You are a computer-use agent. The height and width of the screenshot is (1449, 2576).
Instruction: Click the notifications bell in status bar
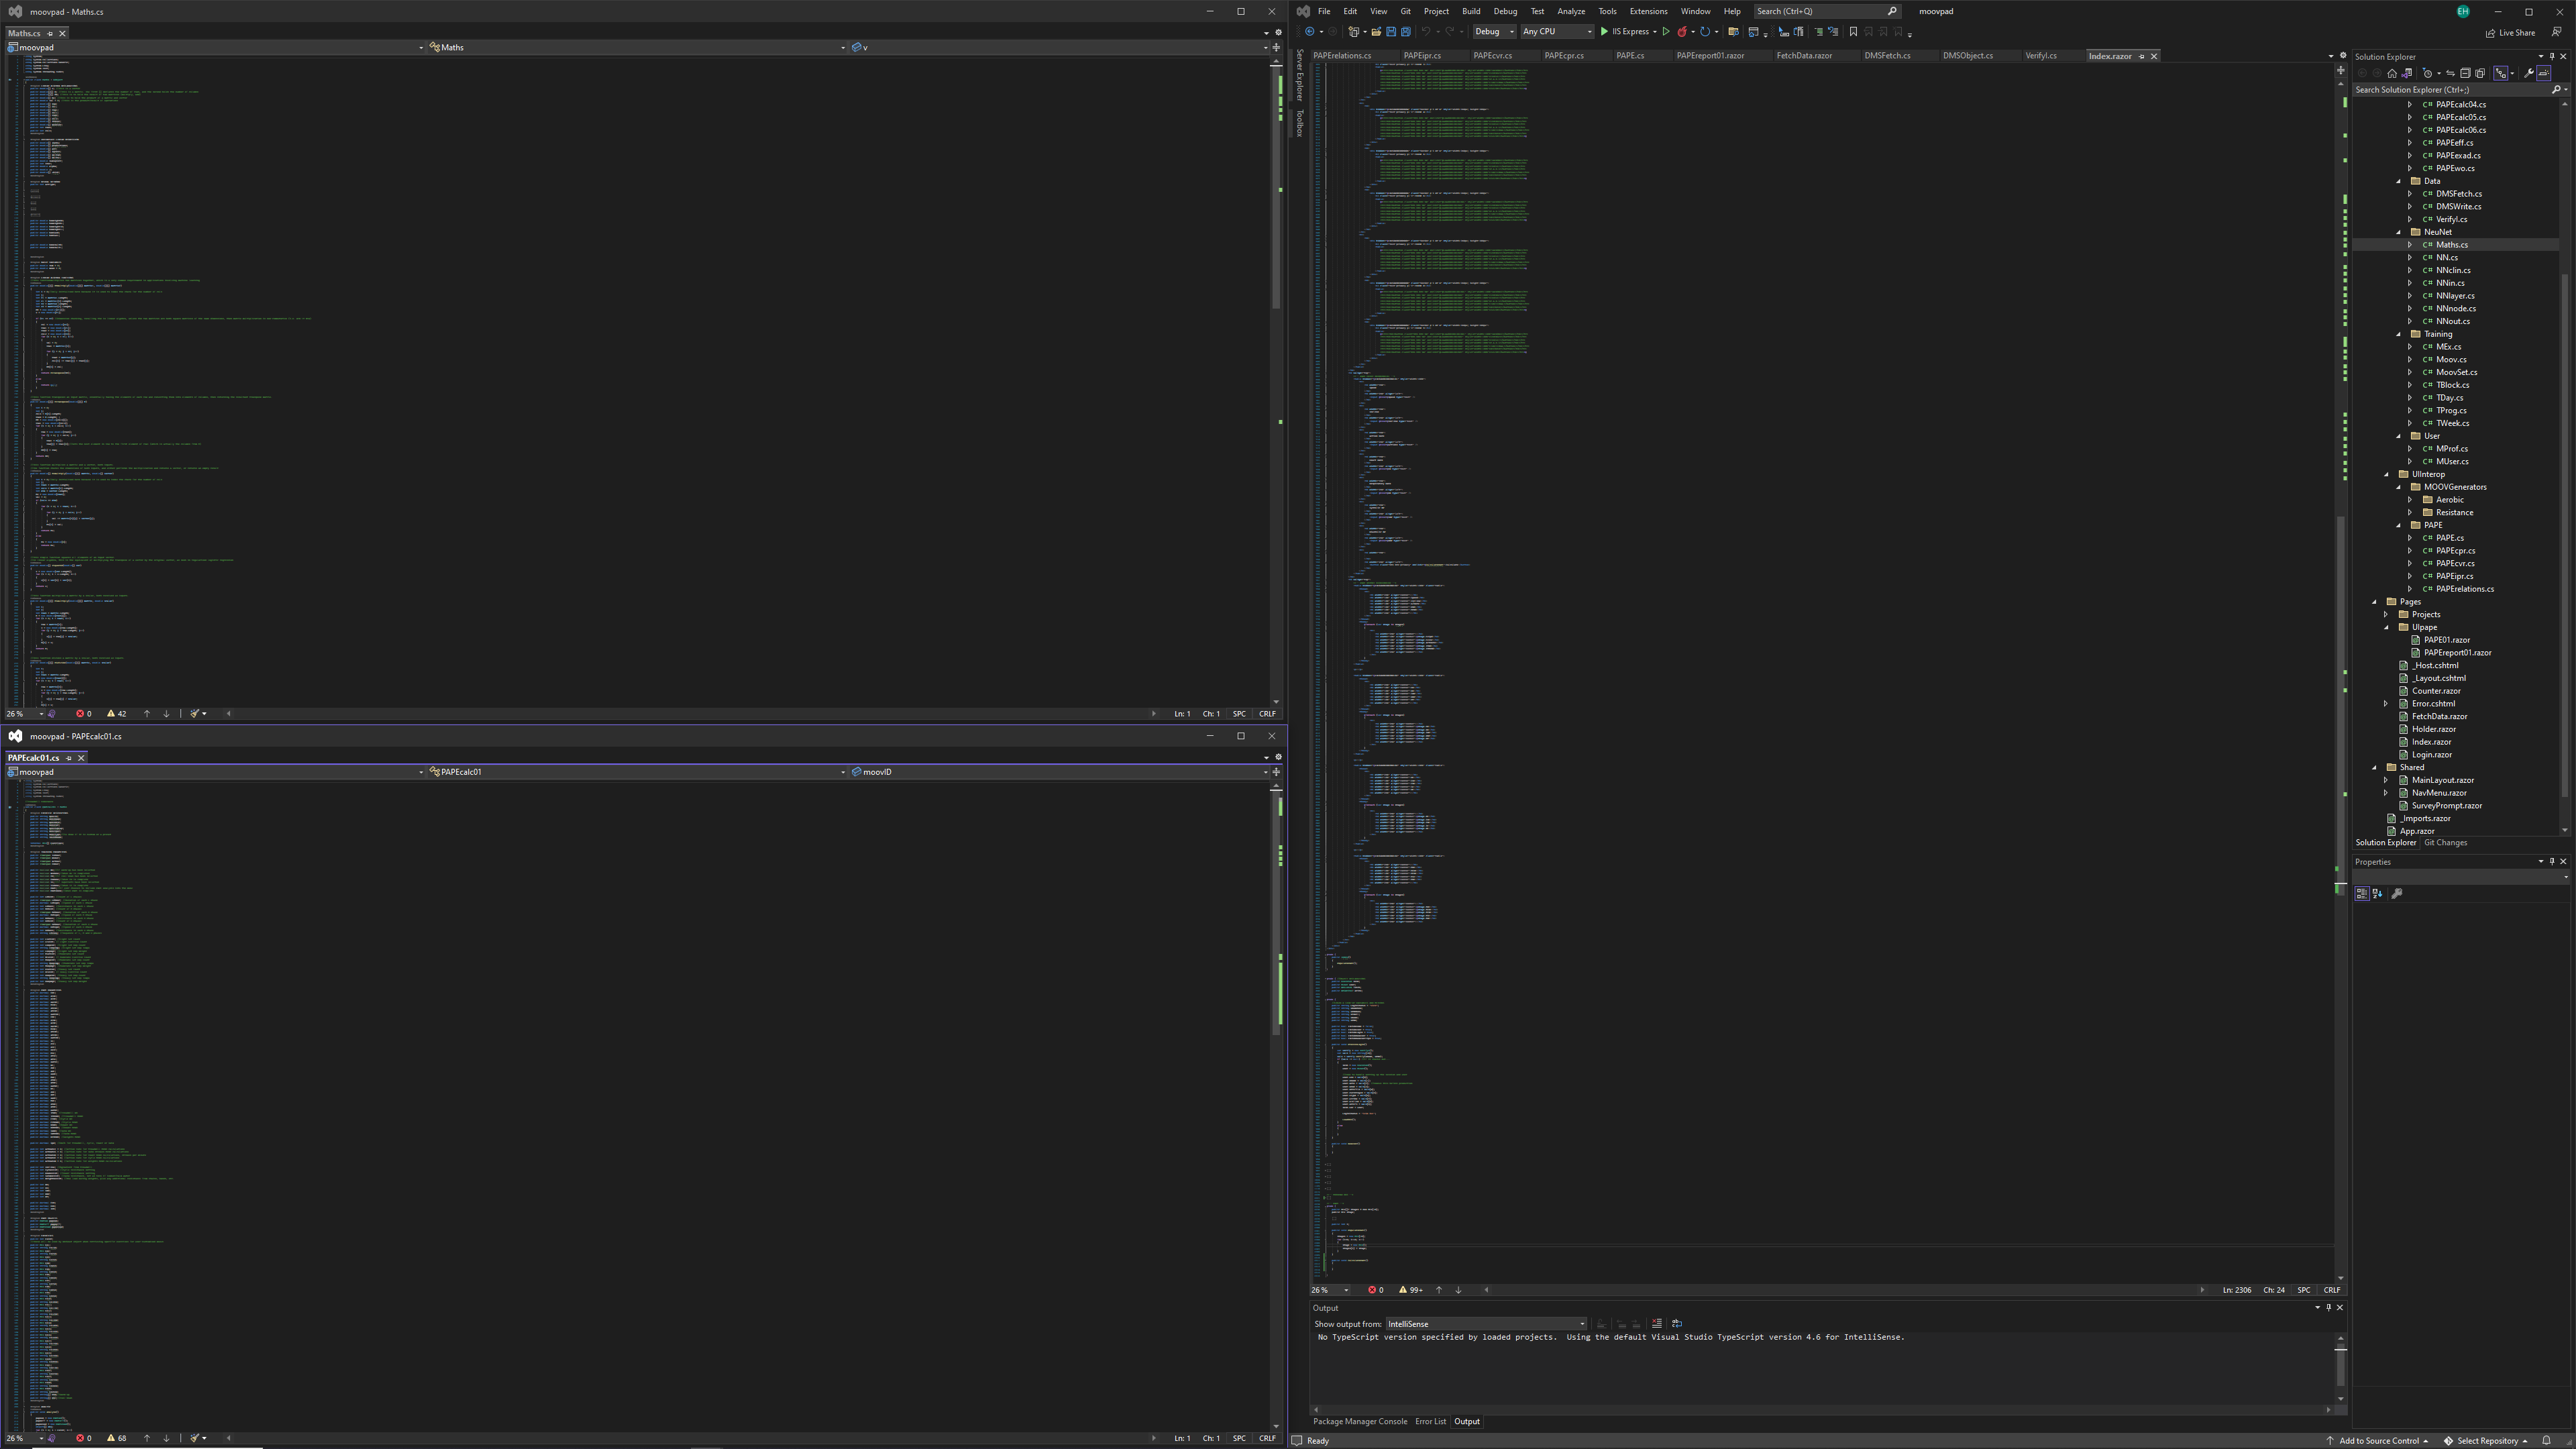2546,1441
